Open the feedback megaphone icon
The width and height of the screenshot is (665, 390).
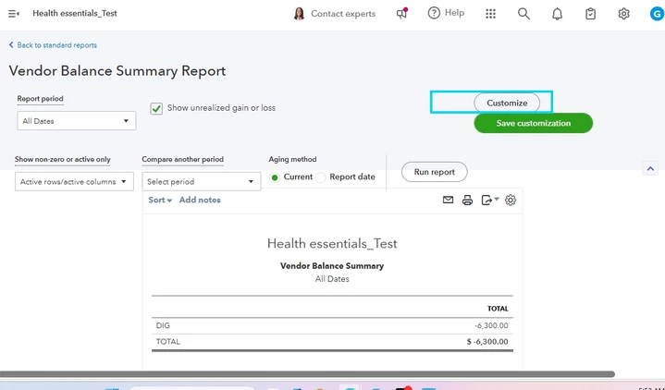click(x=401, y=14)
